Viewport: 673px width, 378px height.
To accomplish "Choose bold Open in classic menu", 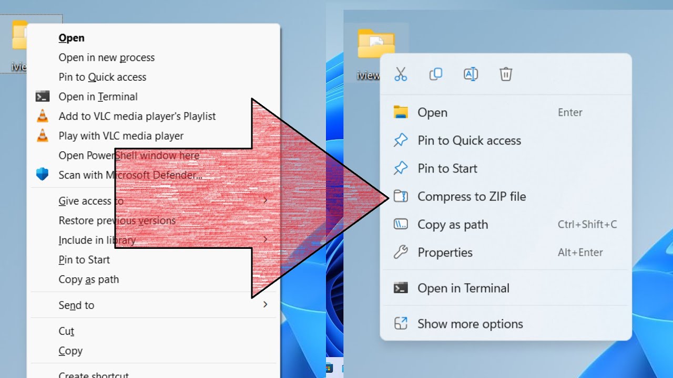I will [72, 38].
